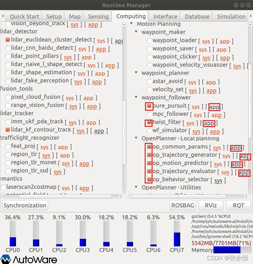Check lidar_fake_perception checkbox

8,81
